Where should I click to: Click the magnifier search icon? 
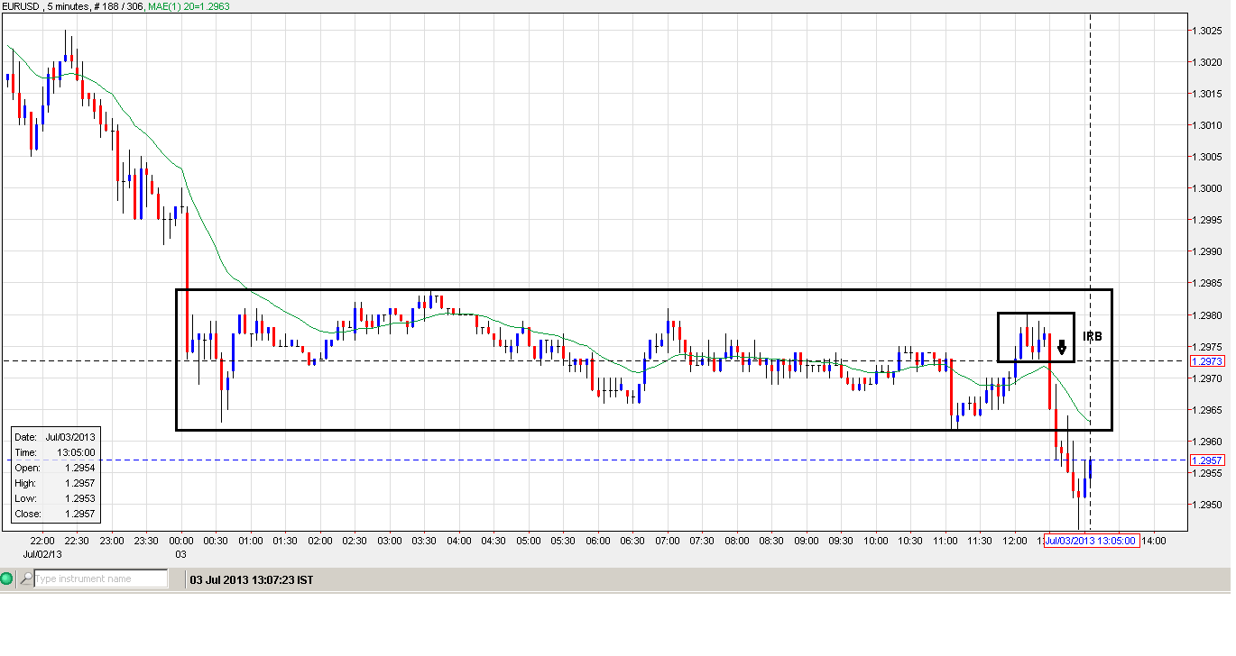[x=25, y=579]
